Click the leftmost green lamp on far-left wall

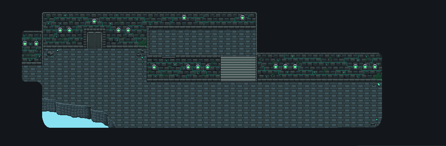[25, 43]
